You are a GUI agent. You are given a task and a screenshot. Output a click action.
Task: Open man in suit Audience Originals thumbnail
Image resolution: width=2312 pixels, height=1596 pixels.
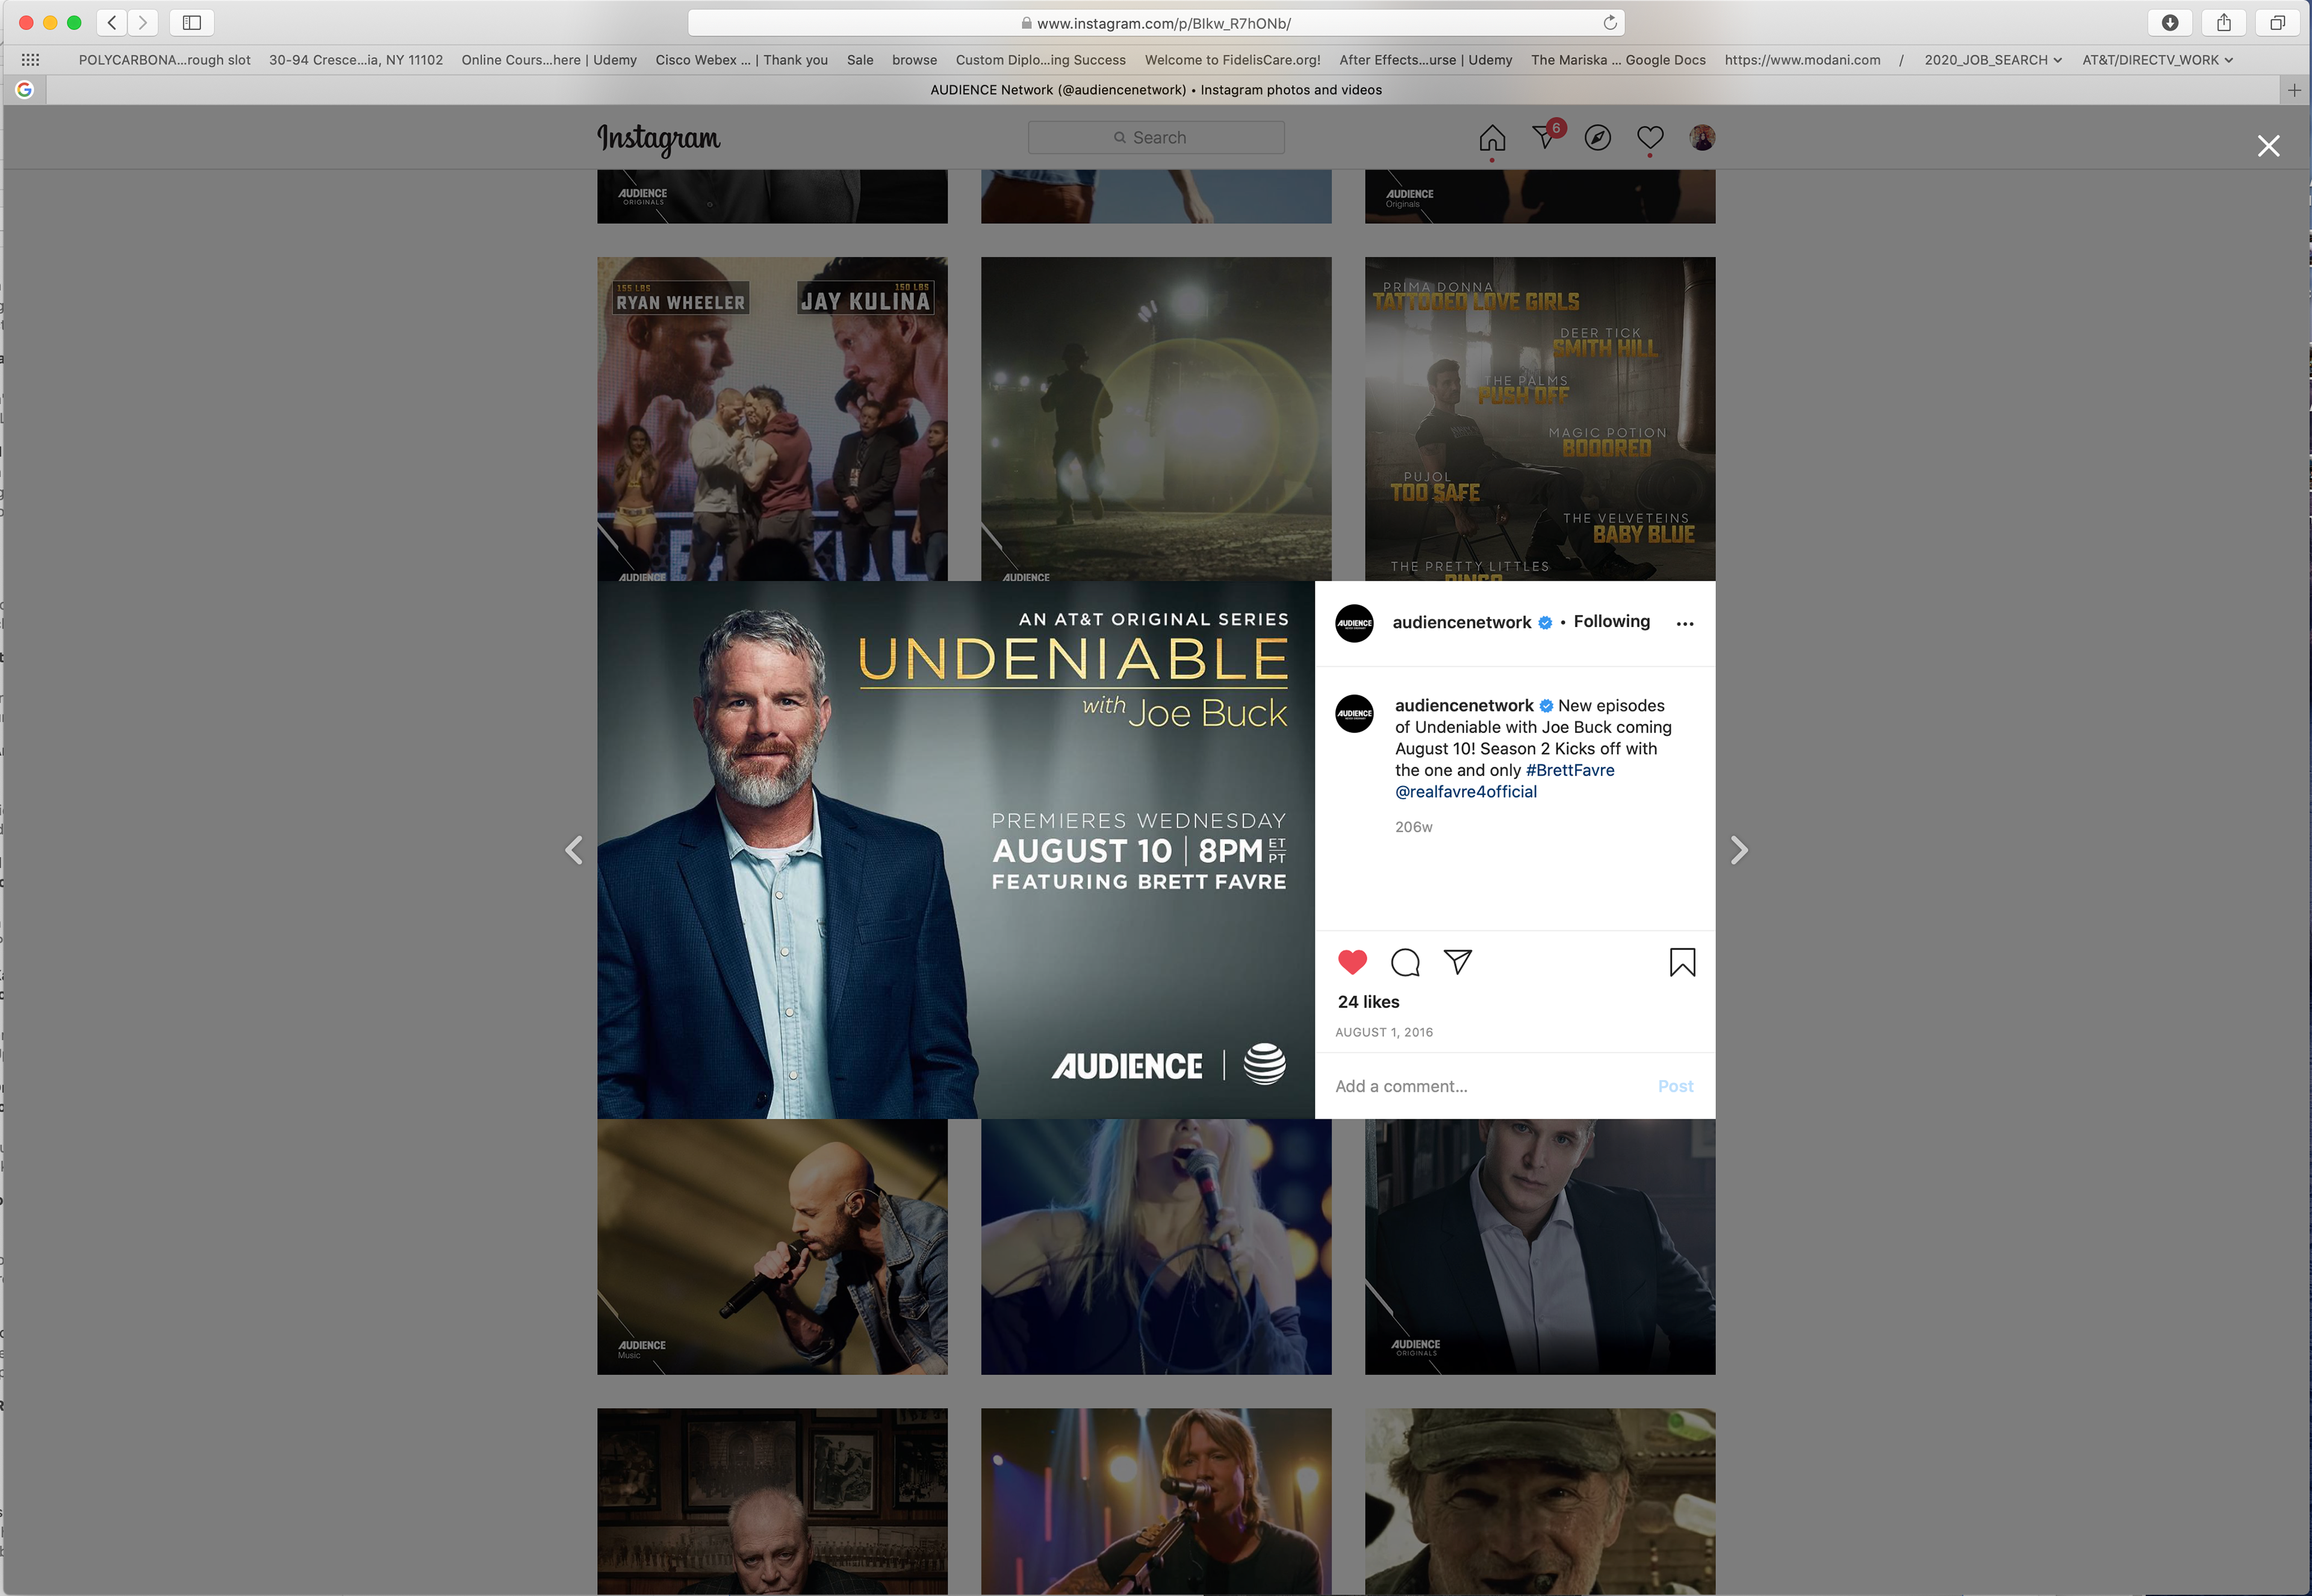pyautogui.click(x=1540, y=1246)
